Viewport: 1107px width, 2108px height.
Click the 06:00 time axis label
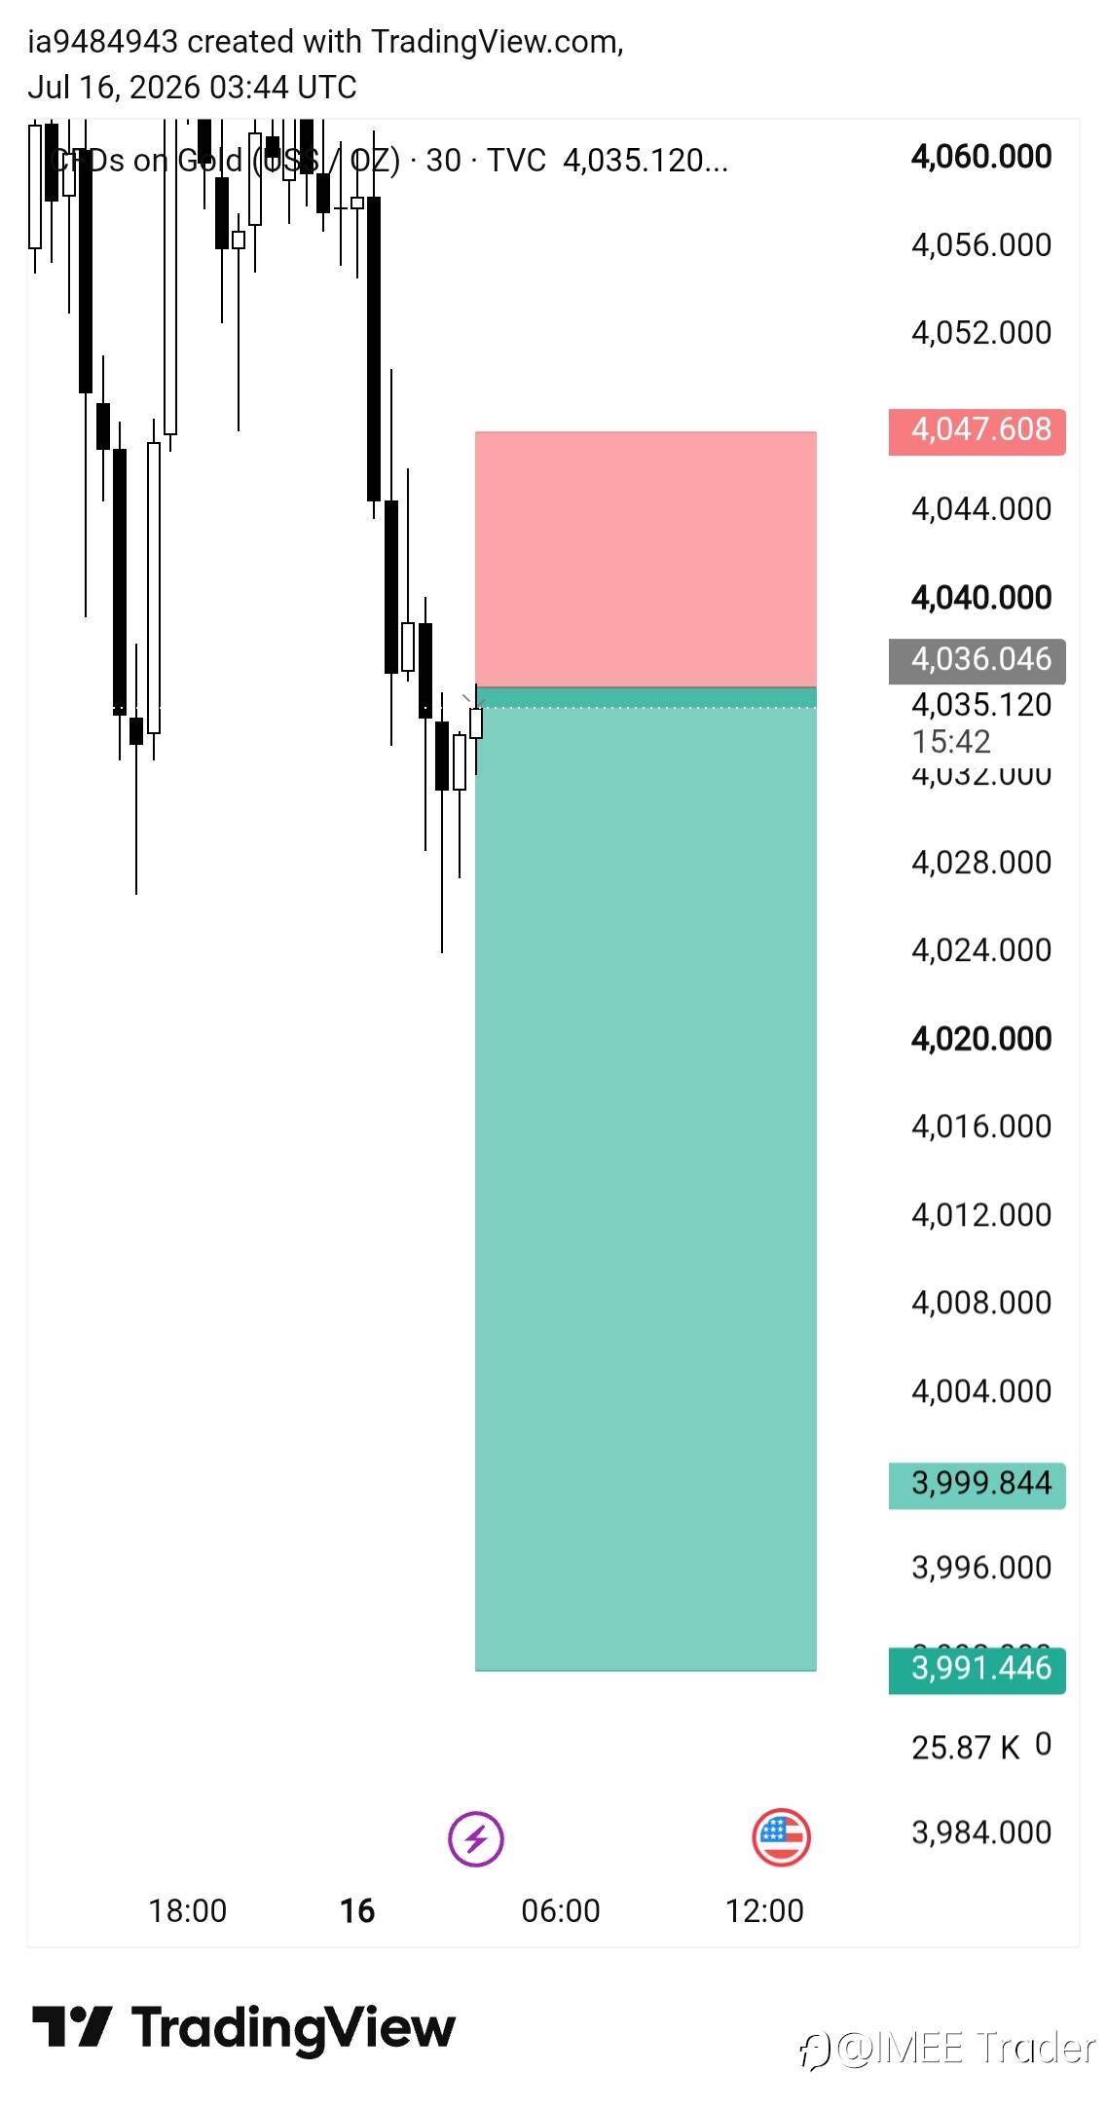561,1911
